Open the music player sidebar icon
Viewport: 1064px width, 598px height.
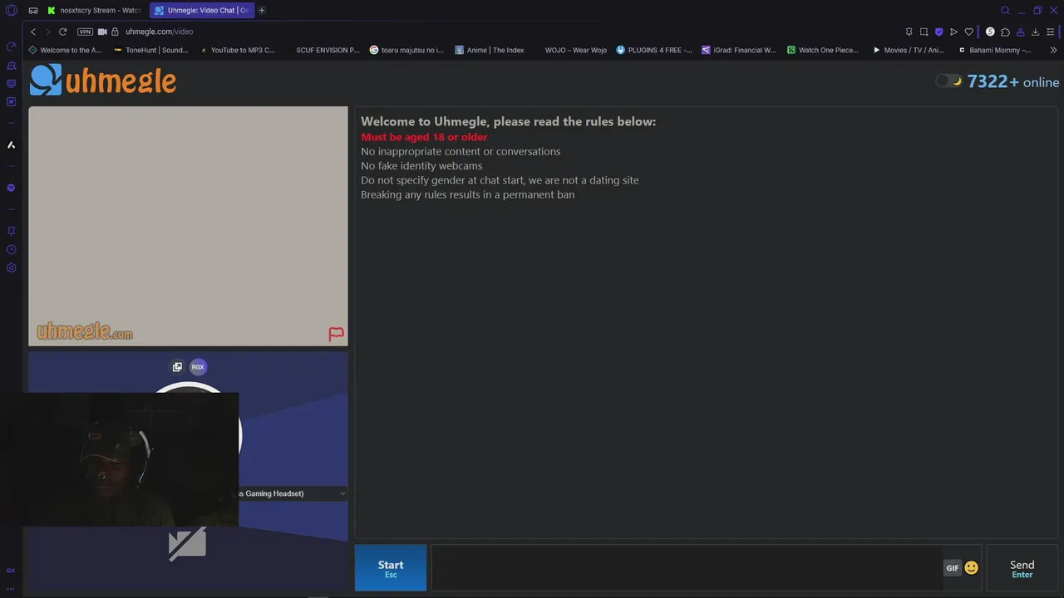click(x=11, y=188)
